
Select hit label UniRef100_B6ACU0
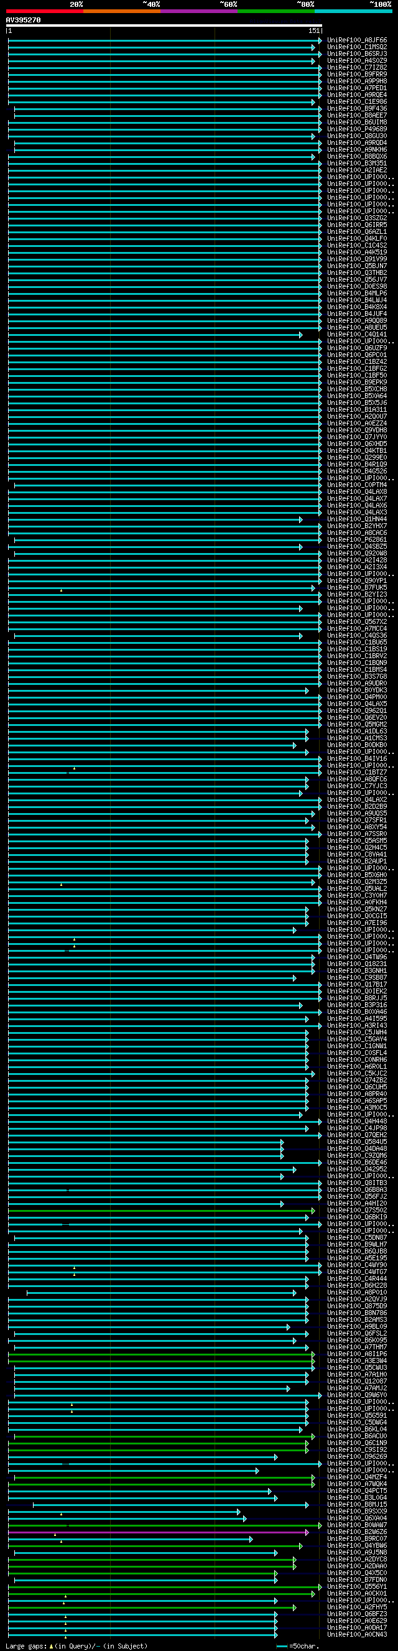point(357,1435)
